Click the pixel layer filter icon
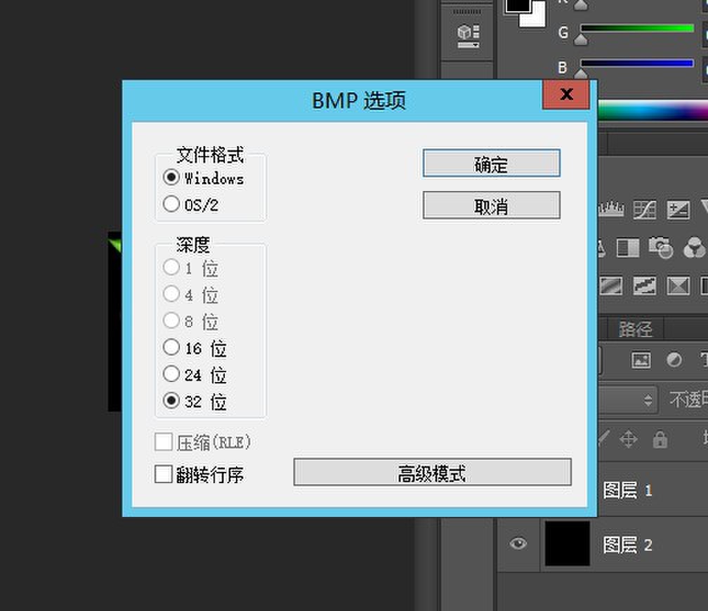This screenshot has width=708, height=611. click(x=641, y=360)
